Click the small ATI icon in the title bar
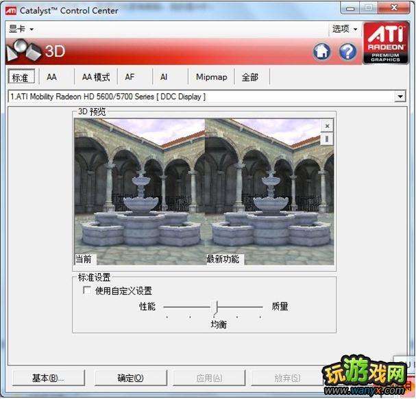This screenshot has height=399, width=416. [x=11, y=10]
